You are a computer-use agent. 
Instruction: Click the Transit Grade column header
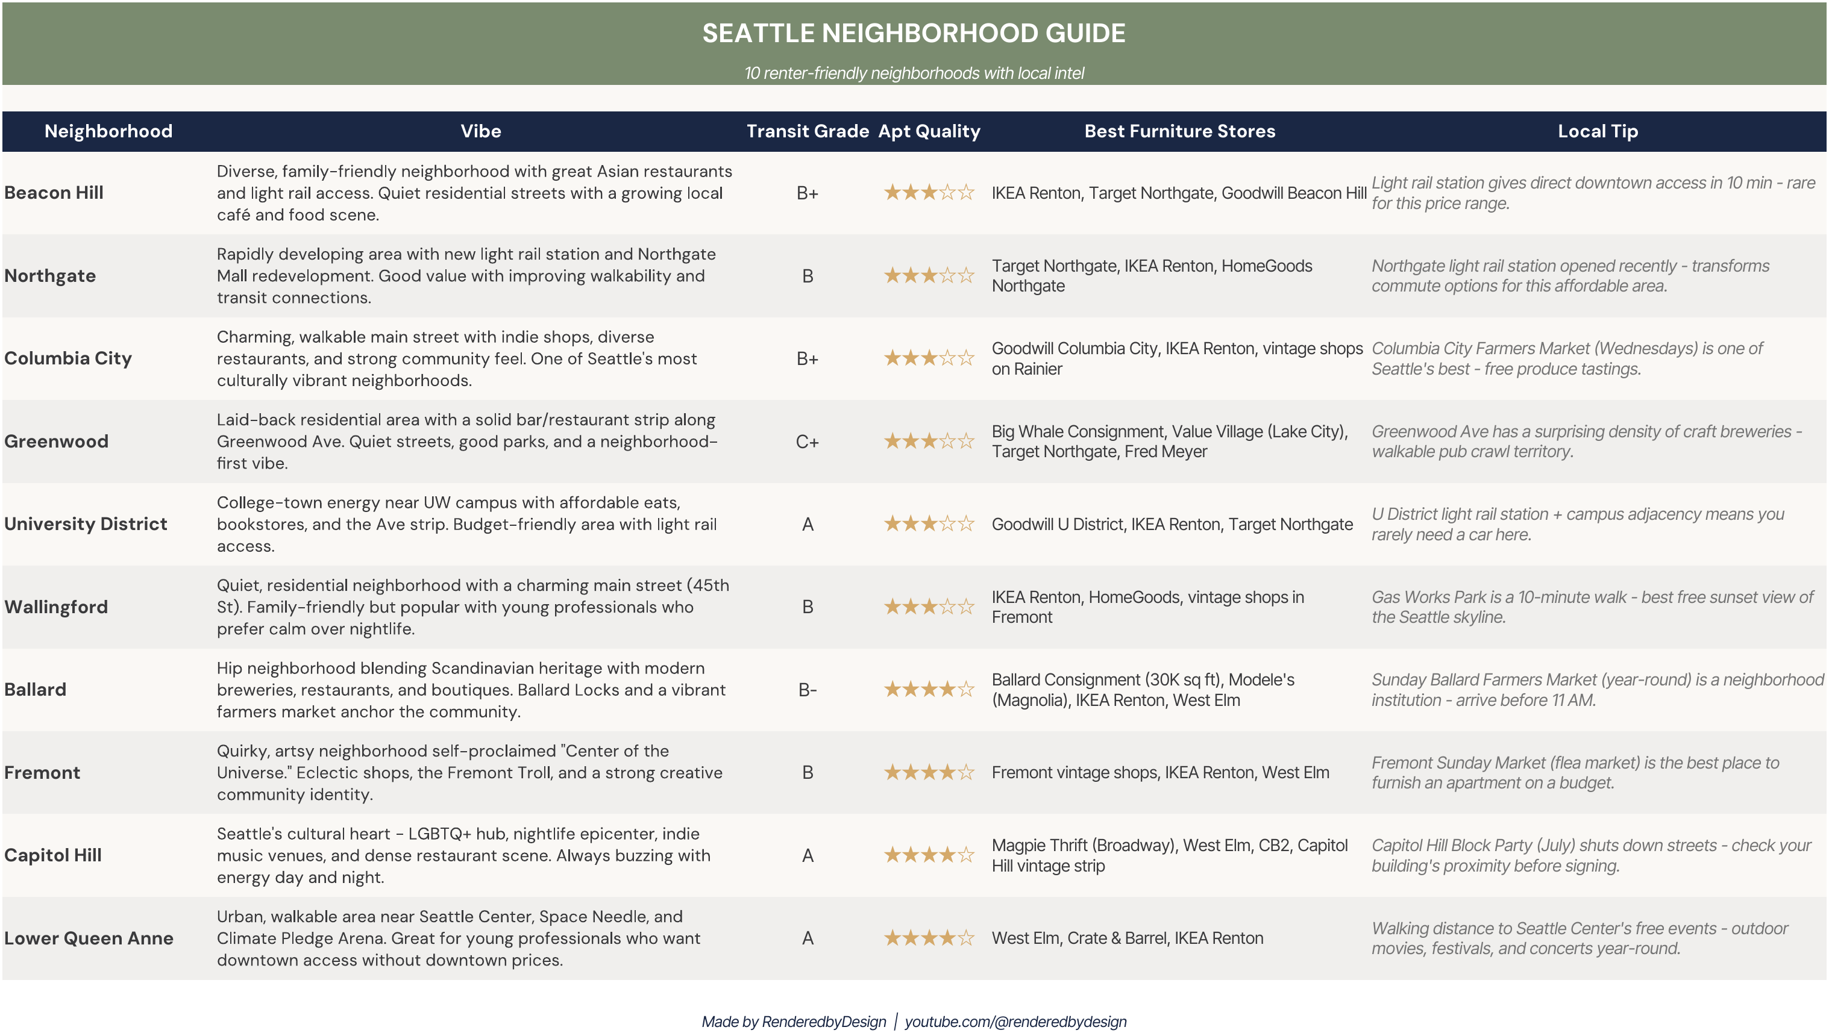coord(808,131)
